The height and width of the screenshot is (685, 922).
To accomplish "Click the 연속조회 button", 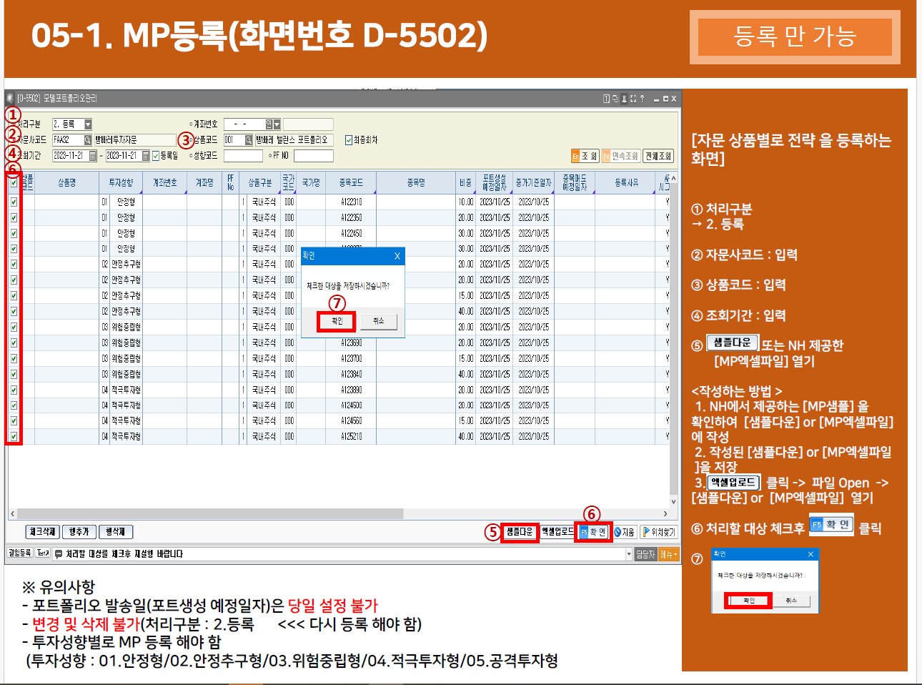I will coord(620,156).
